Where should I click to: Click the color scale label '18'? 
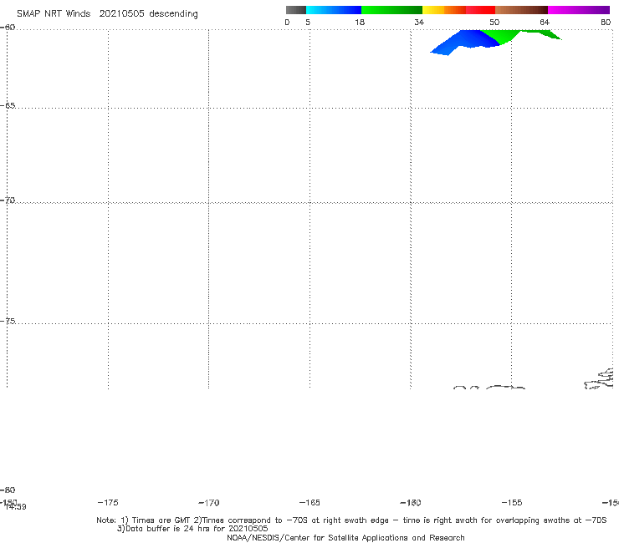tap(360, 22)
